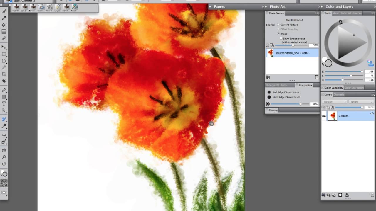Select the Magic Wand tool
The height and width of the screenshot is (211, 376).
pyautogui.click(x=4, y=68)
